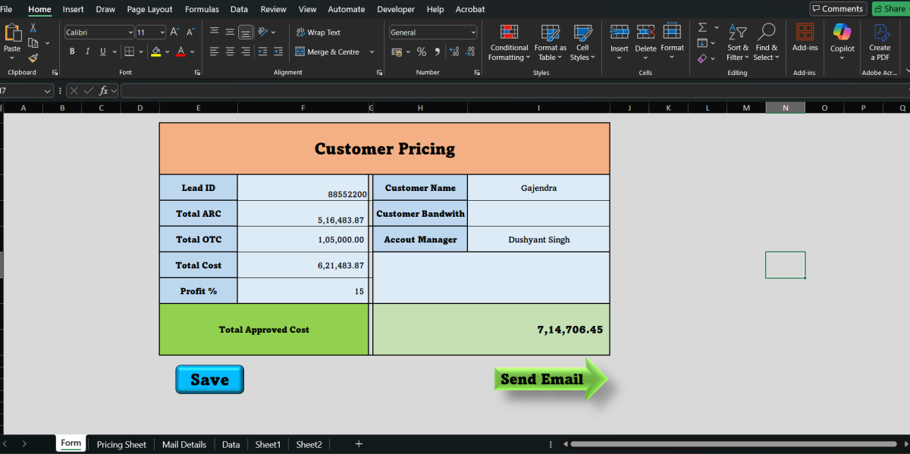The image size is (910, 454).
Task: Click the Customer Bandwith value cell
Action: tap(538, 214)
